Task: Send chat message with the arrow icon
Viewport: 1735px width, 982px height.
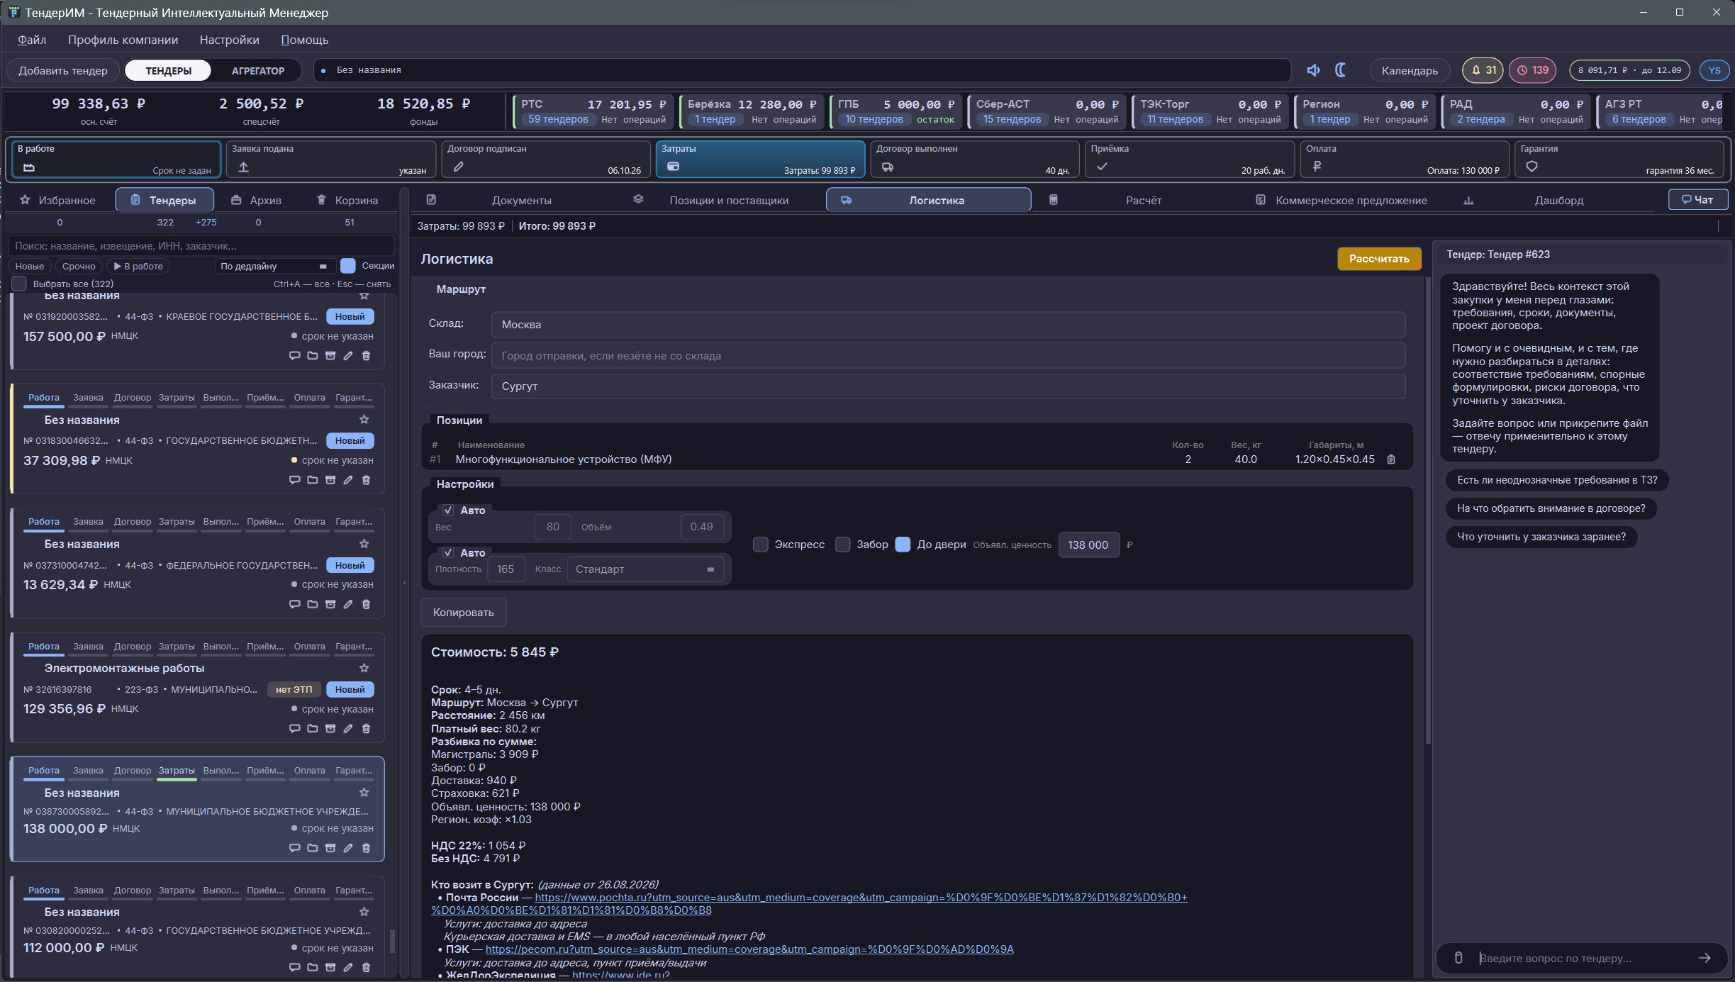Action: (1705, 958)
